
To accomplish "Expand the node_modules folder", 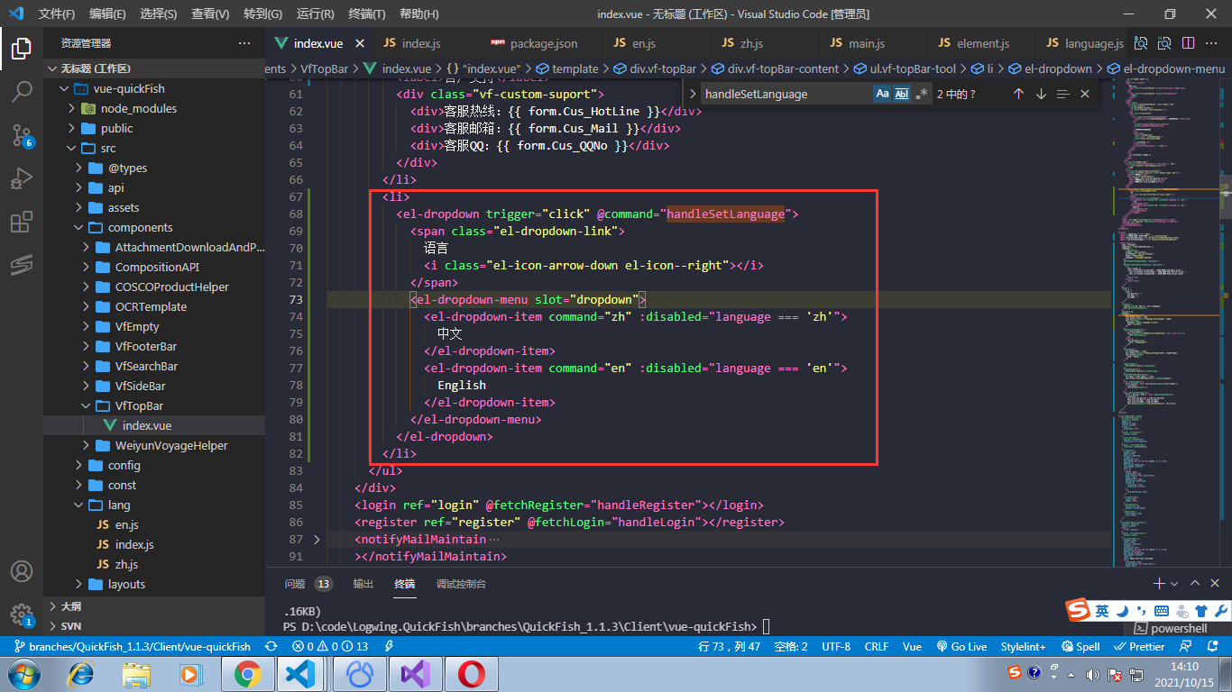I will point(138,108).
